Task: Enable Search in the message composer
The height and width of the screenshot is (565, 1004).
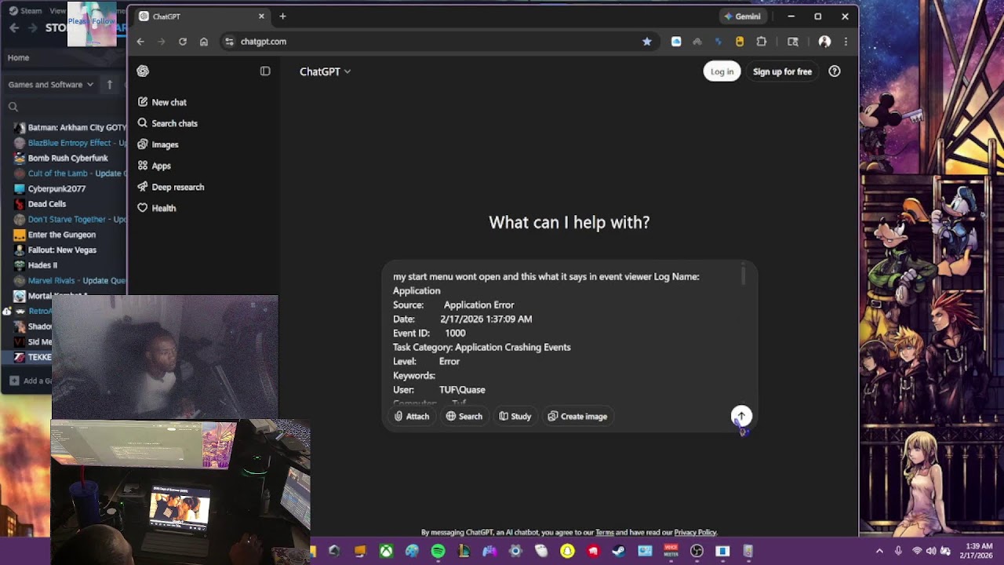Action: click(464, 417)
